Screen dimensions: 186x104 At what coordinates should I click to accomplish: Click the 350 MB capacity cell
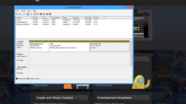(75, 24)
